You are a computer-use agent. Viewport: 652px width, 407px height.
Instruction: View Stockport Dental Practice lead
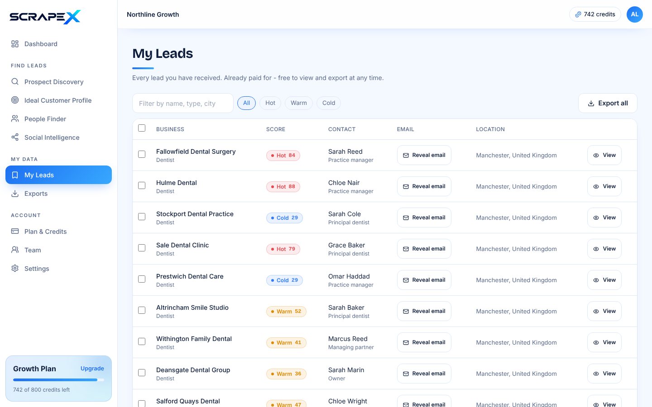[604, 218]
